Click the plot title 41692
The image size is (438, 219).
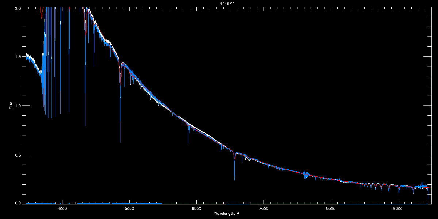[x=227, y=3]
